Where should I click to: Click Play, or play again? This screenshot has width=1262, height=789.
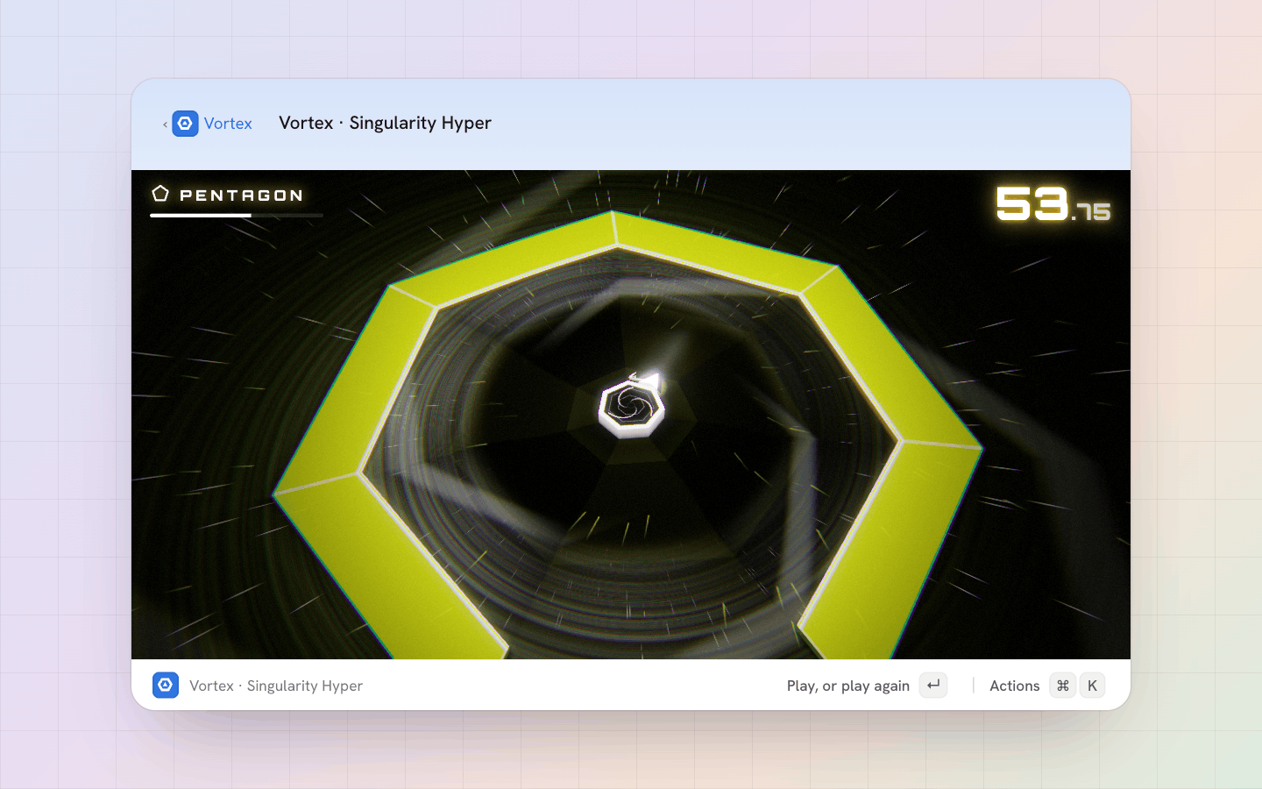(x=848, y=686)
